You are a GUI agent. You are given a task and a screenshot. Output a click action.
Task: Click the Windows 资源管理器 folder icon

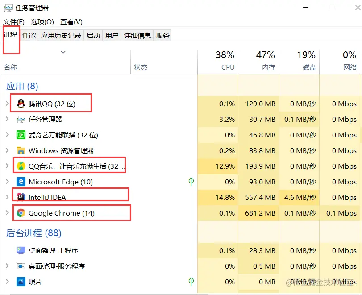(x=21, y=150)
